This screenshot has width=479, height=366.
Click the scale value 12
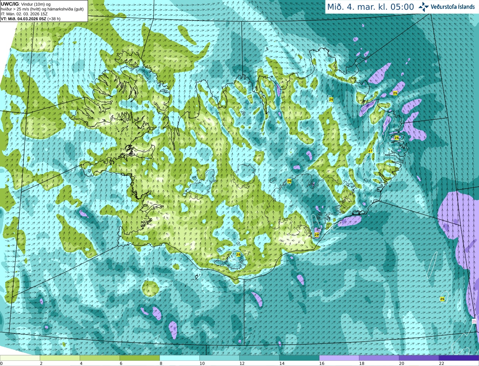(x=242, y=363)
